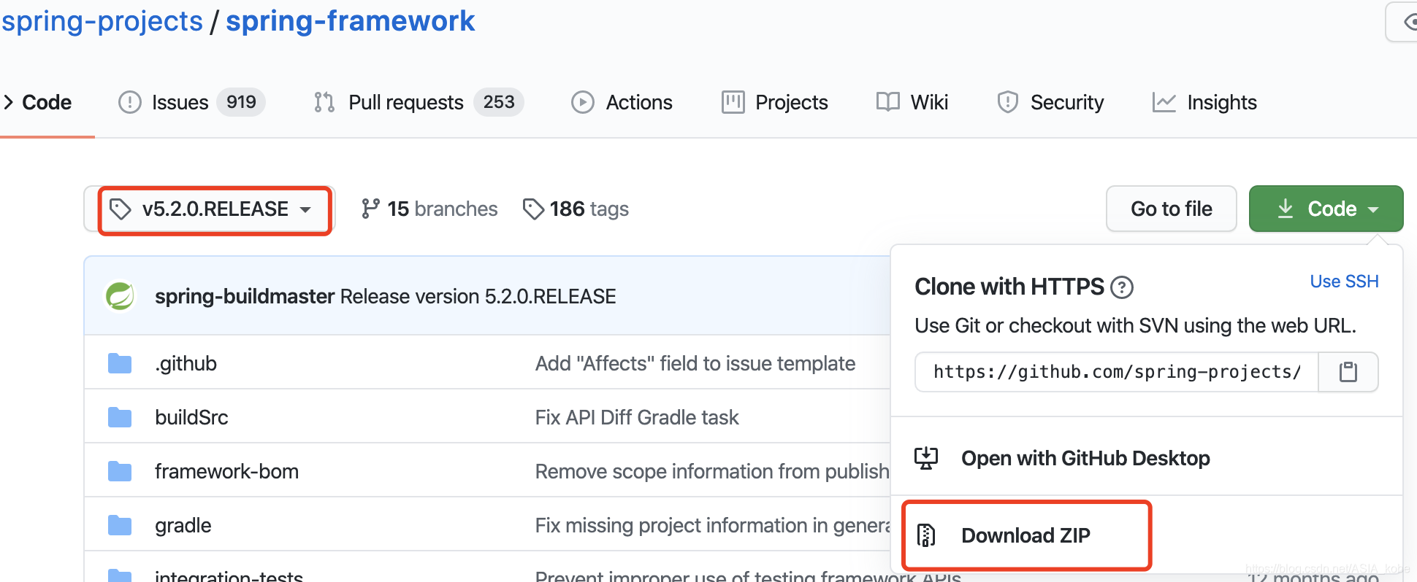Go to the Actions tab
This screenshot has height=582, width=1417.
622,102
